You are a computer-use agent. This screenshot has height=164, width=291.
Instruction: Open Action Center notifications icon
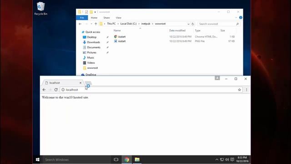tap(232, 159)
